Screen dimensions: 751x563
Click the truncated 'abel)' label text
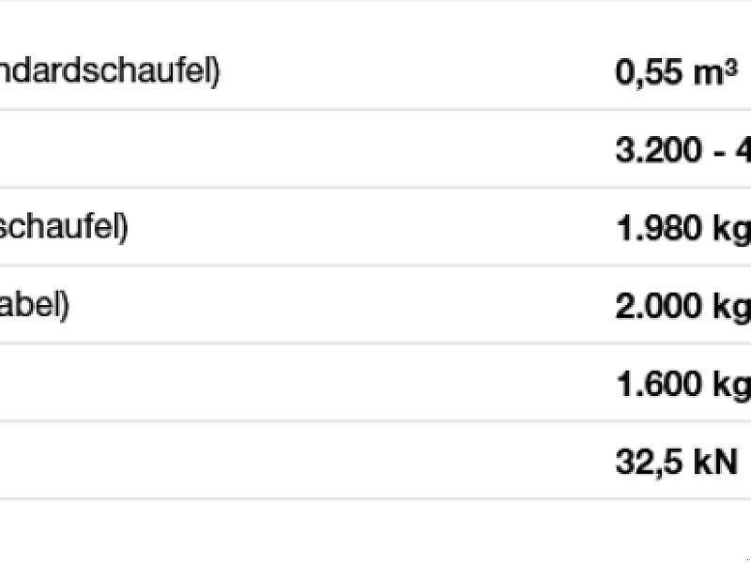(x=35, y=307)
